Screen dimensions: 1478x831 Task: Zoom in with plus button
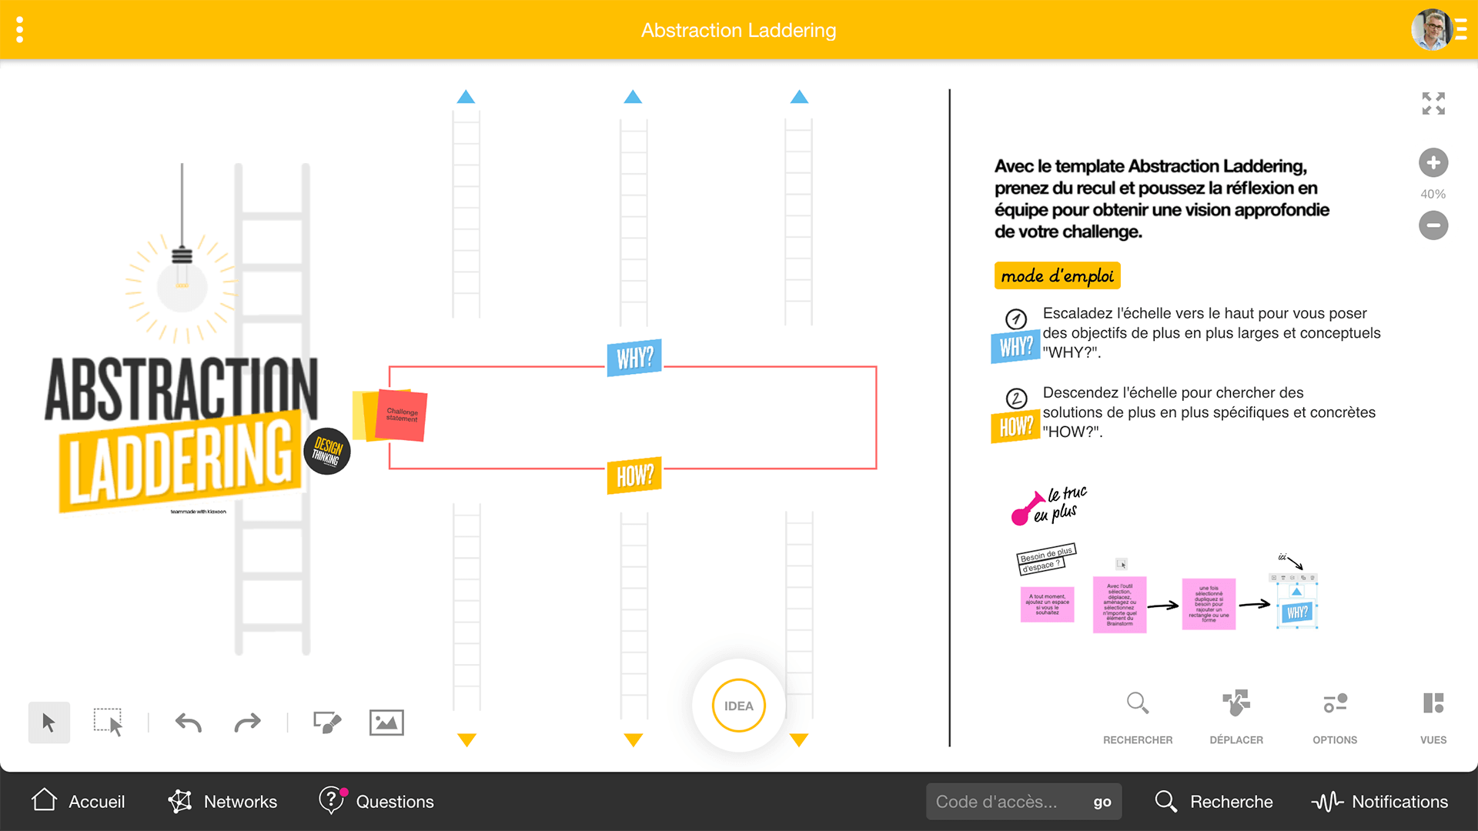(1433, 162)
